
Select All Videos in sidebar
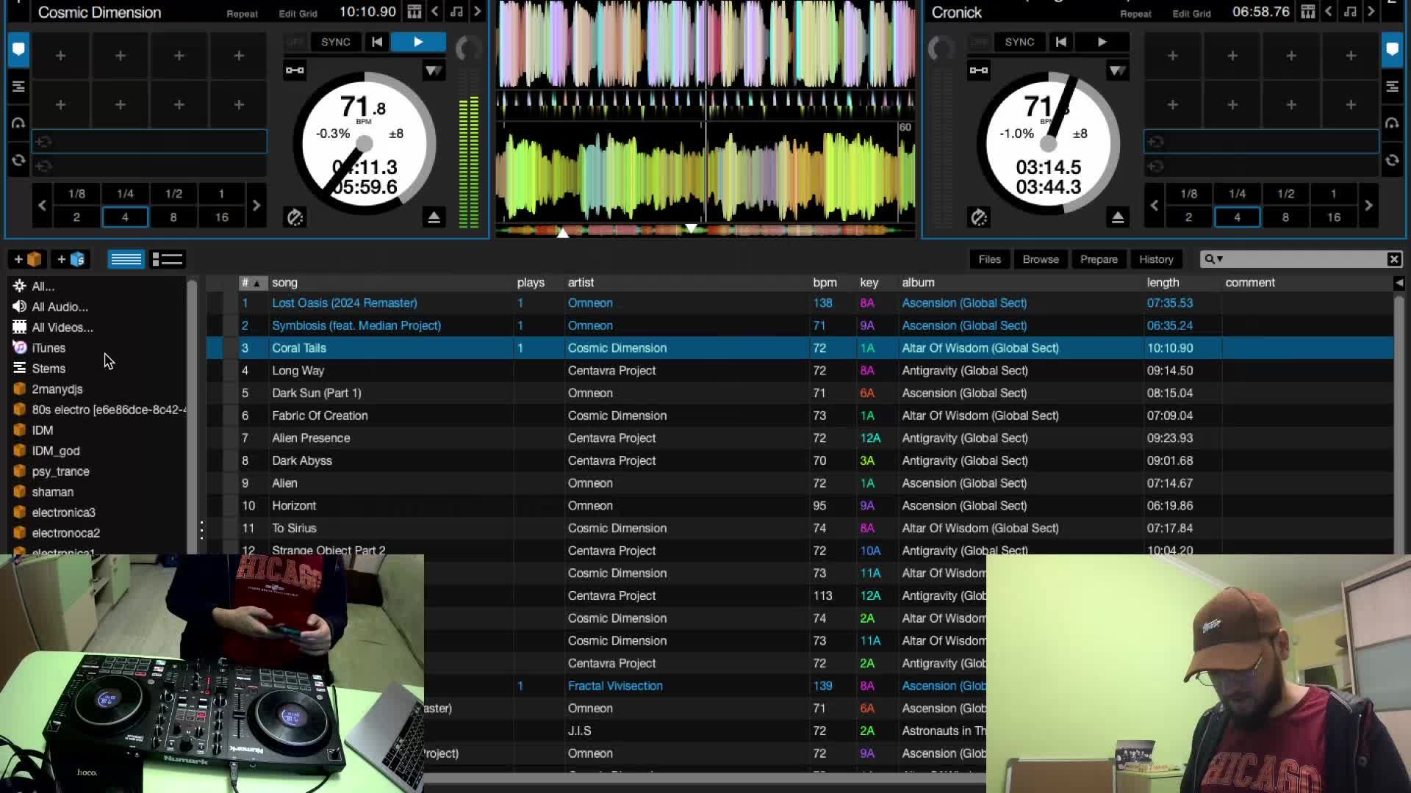pos(62,327)
